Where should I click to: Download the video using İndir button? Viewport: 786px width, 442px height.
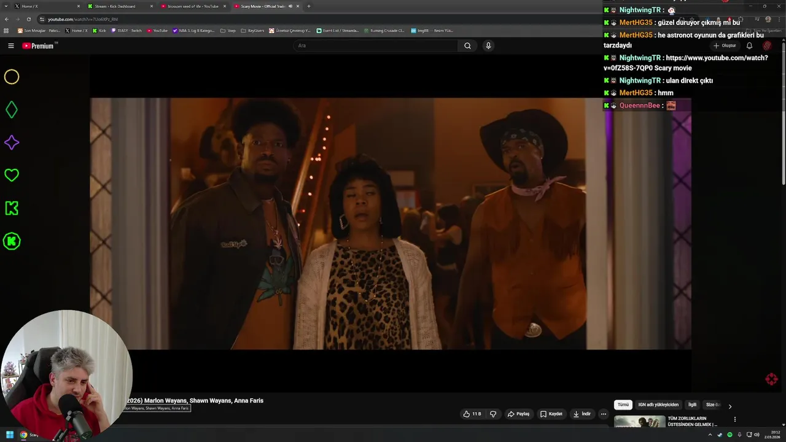pyautogui.click(x=582, y=414)
